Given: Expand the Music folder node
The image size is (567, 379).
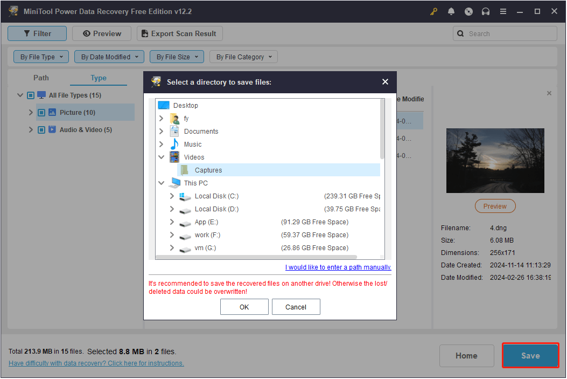Looking at the screenshot, I should point(162,144).
